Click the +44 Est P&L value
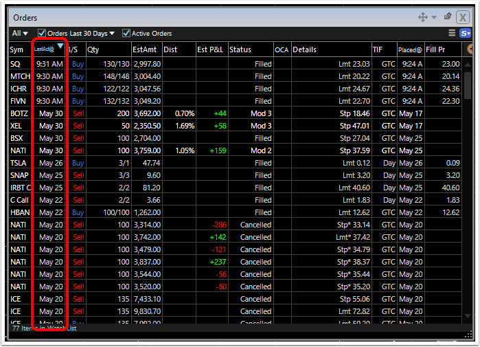The image size is (480, 347). click(220, 113)
